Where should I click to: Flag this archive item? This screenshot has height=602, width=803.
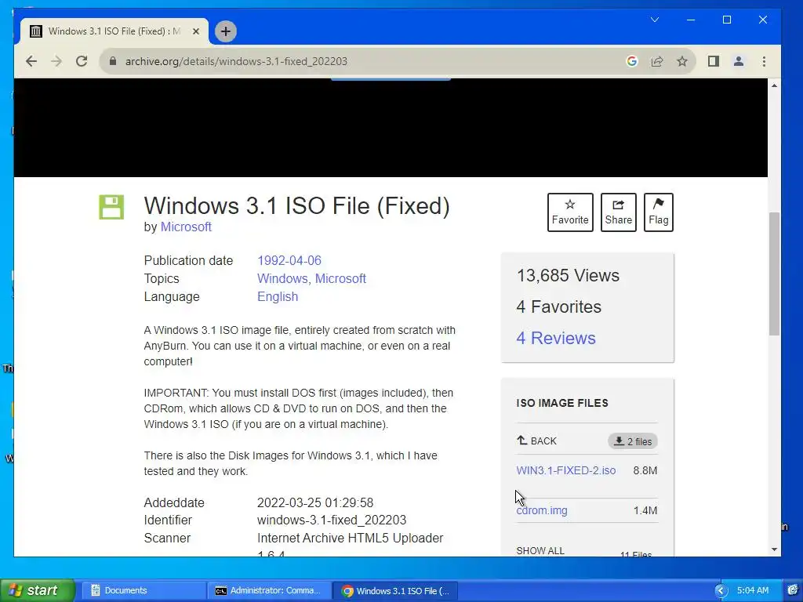point(658,212)
